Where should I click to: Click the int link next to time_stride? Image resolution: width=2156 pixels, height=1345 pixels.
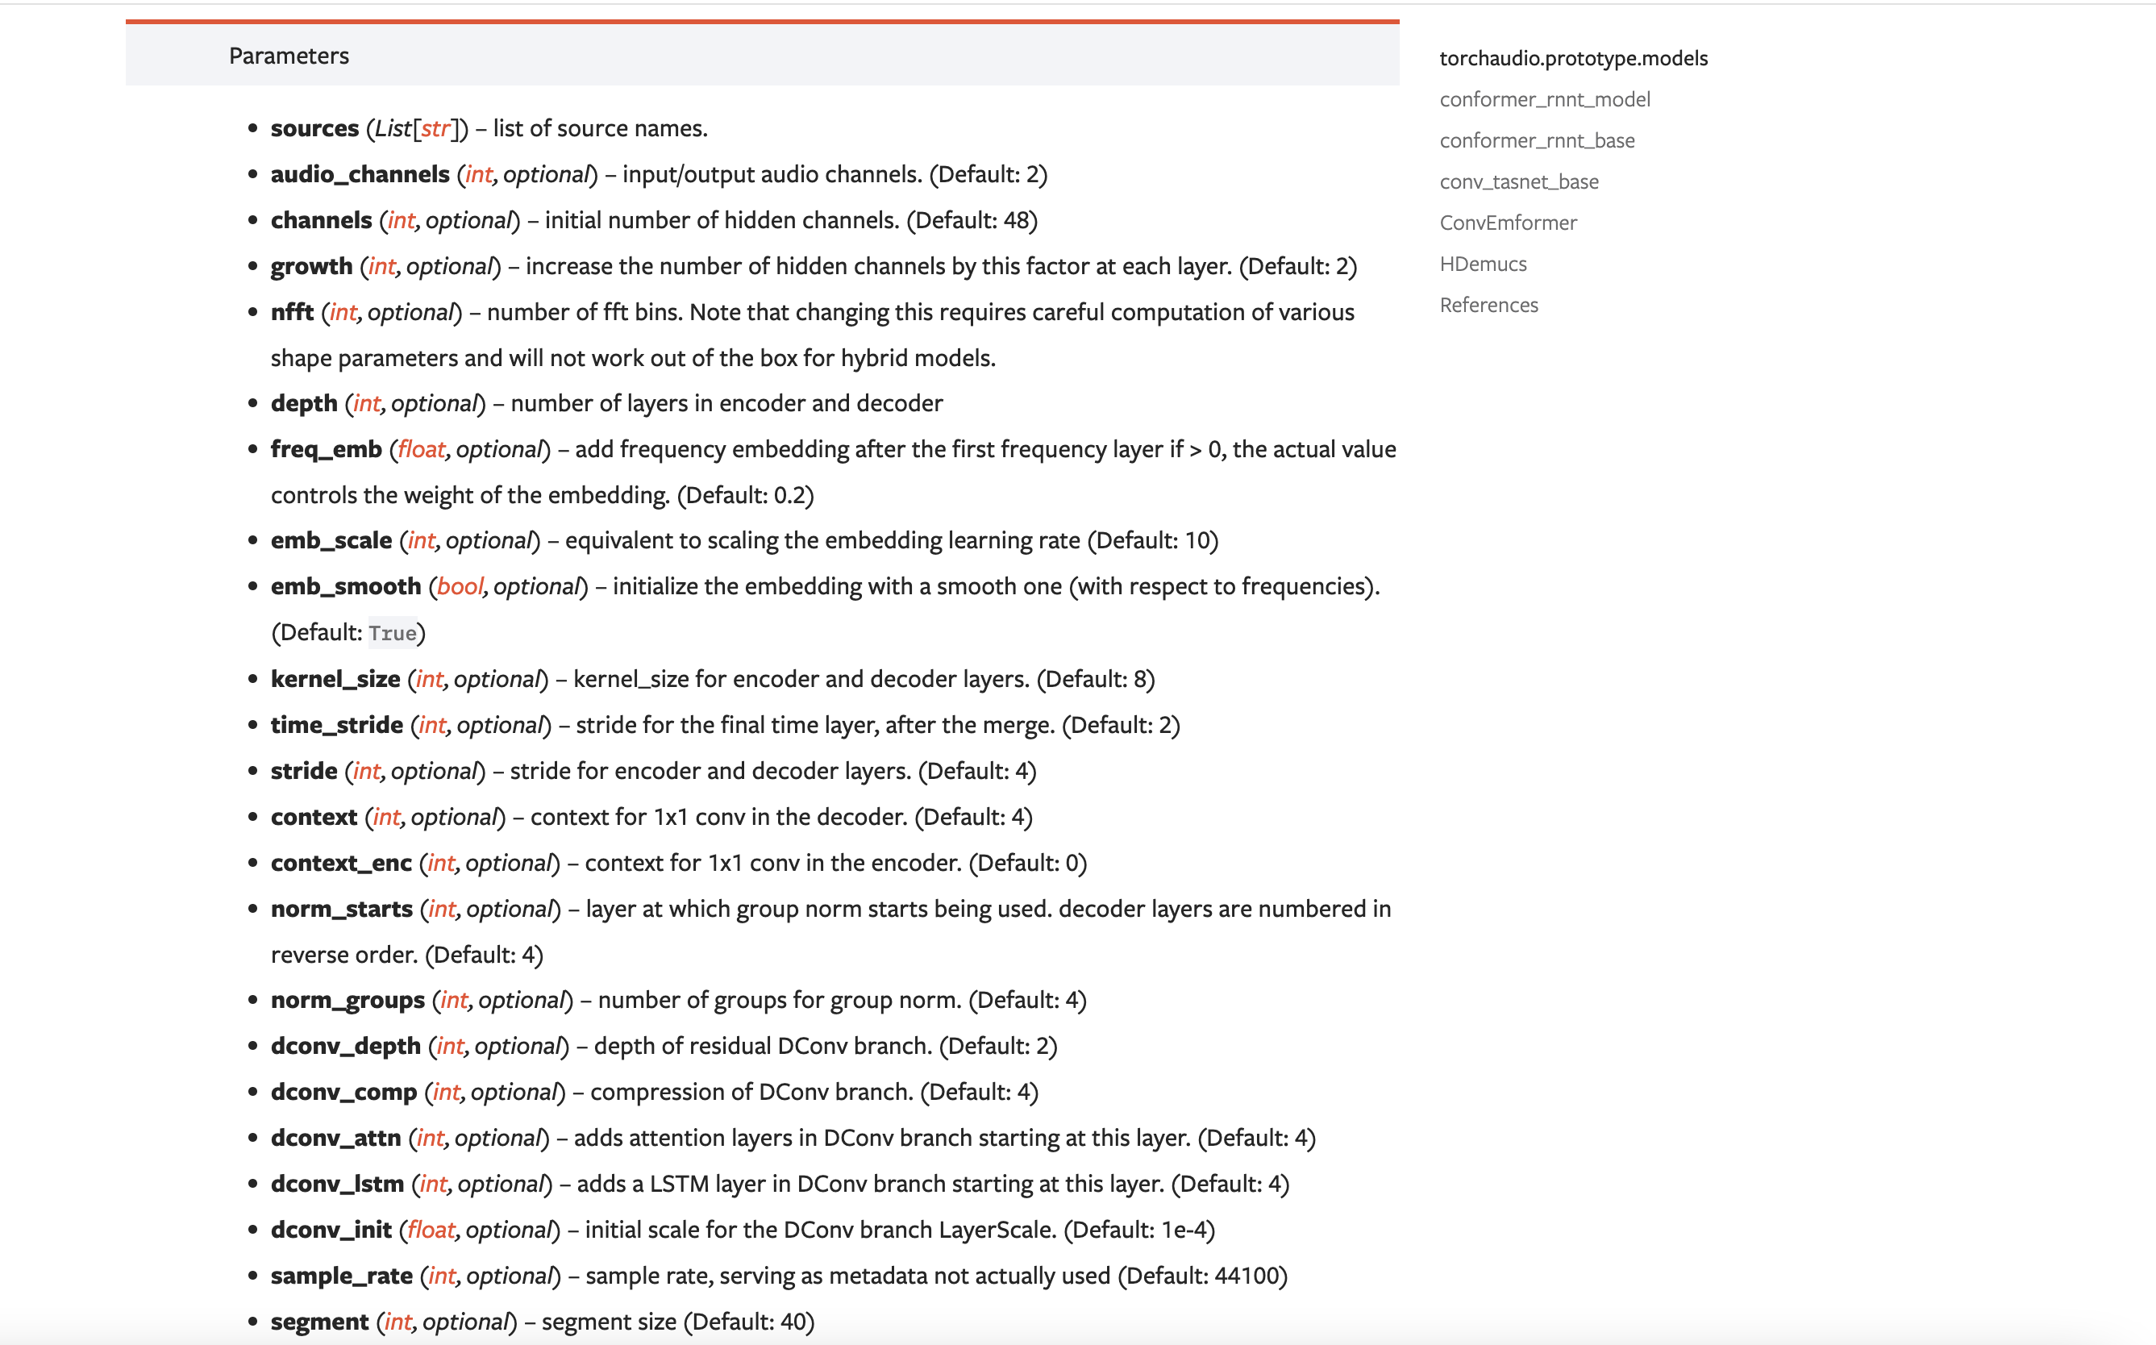[431, 724]
